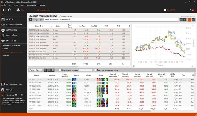This screenshot has width=197, height=116.
Task: Click the hands list horizontal scrollbar
Action: (89, 111)
